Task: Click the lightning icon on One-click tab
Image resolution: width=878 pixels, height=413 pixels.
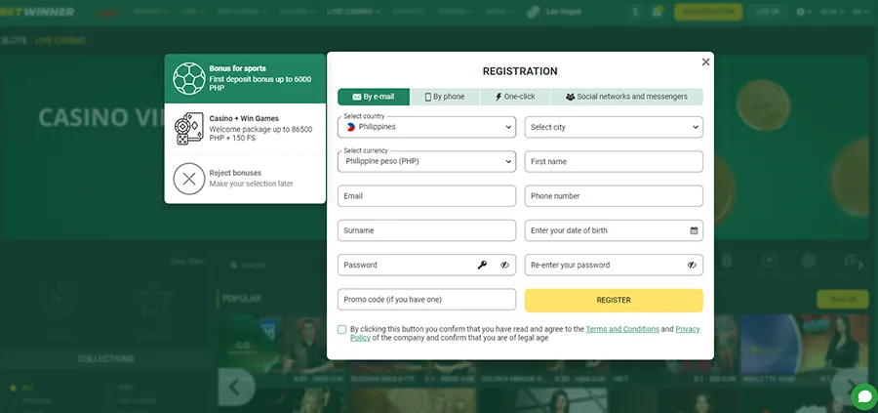Action: coord(499,97)
